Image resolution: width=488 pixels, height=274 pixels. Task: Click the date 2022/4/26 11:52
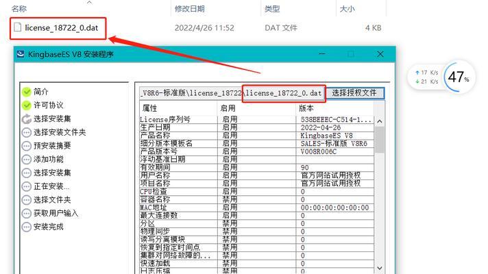(204, 28)
